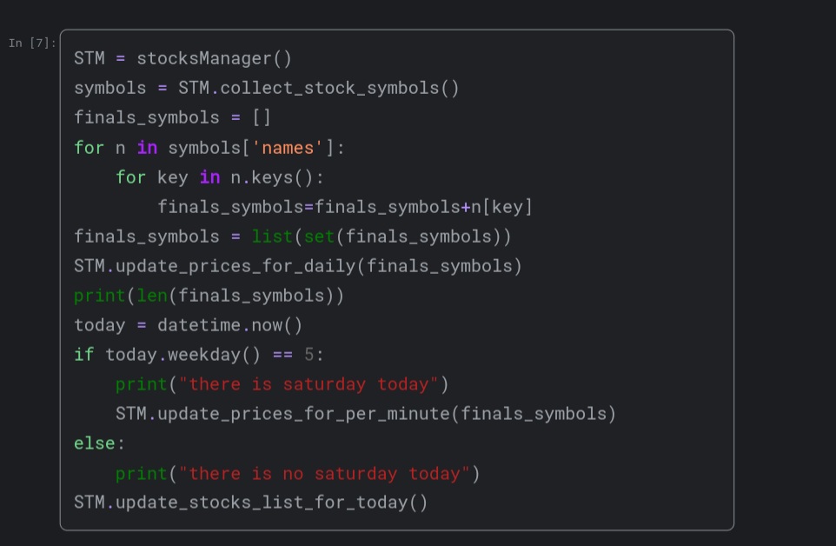Click the else keyword
The width and height of the screenshot is (836, 546).
(95, 443)
